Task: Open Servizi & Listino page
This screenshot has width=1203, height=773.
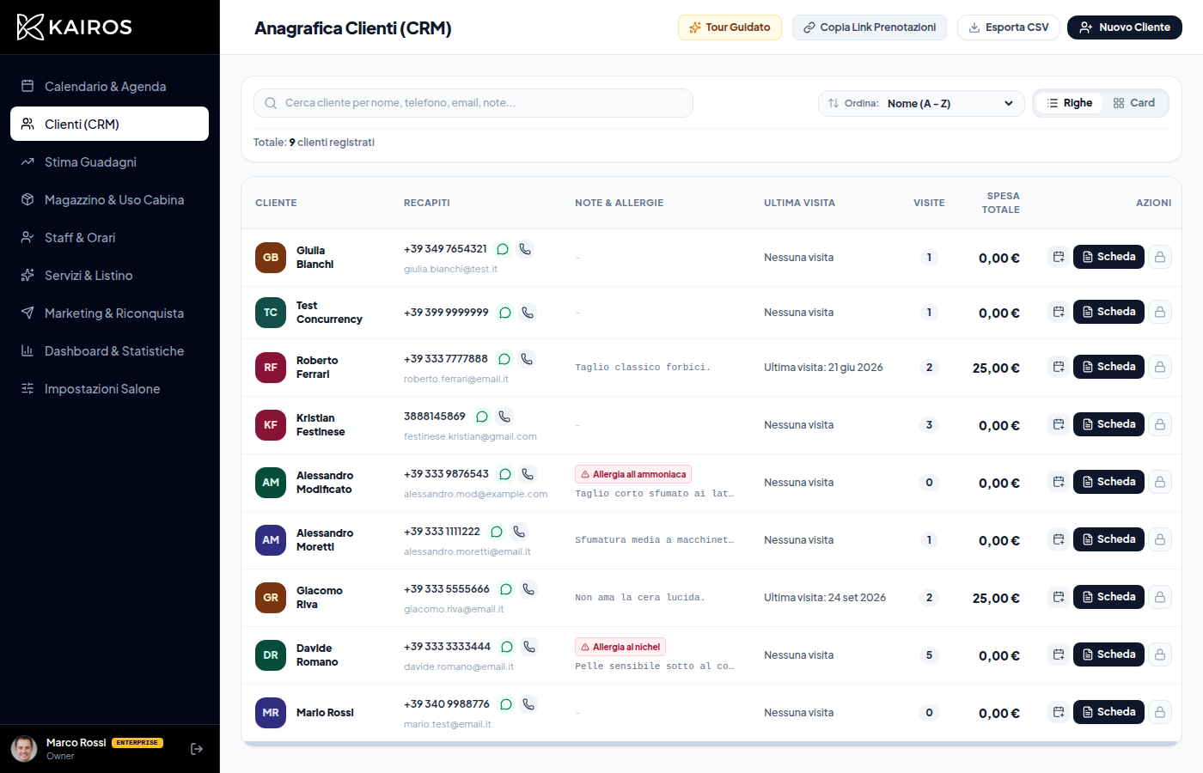Action: [x=110, y=275]
